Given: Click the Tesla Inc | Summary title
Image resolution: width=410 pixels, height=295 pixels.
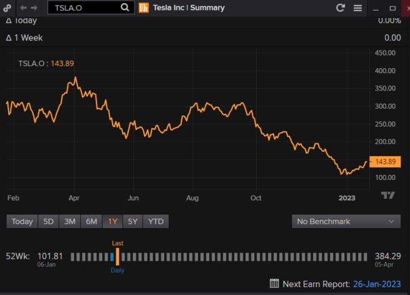Looking at the screenshot, I should coord(189,8).
